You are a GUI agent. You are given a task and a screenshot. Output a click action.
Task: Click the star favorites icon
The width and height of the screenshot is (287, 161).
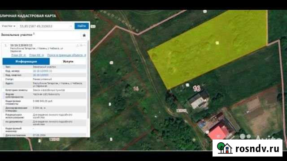(x=84, y=35)
